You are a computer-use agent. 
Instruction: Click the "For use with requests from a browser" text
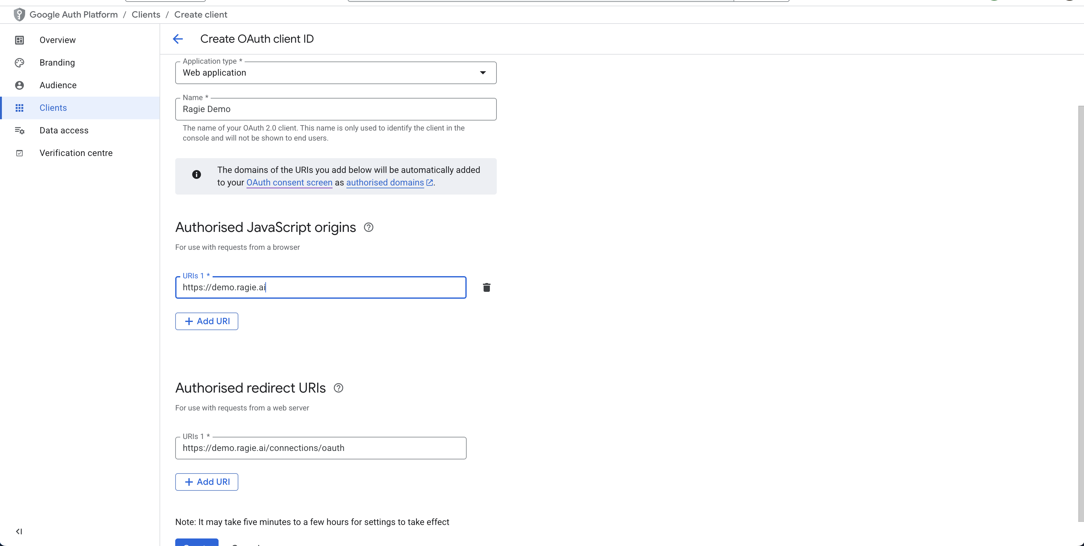[237, 247]
